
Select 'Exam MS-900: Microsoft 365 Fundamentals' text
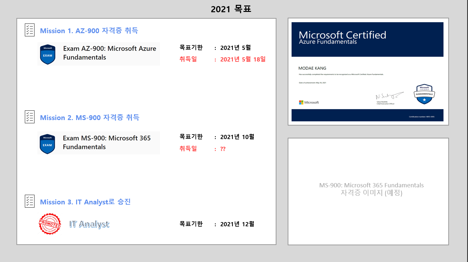point(107,142)
